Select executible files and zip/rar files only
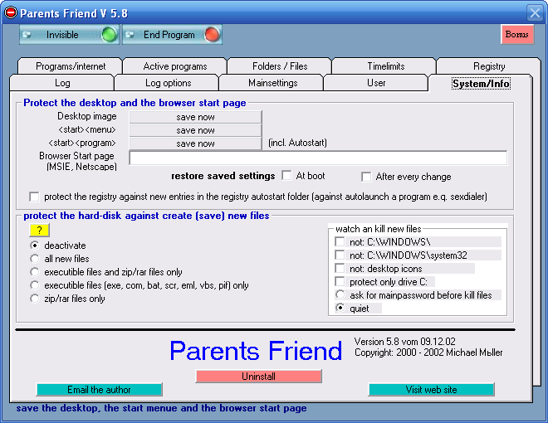Image resolution: width=548 pixels, height=423 pixels. [34, 272]
